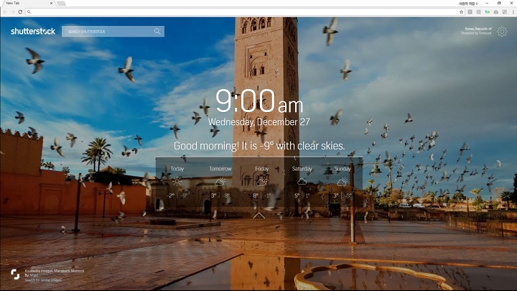Focus the Search Shutterstock input field

pyautogui.click(x=106, y=32)
